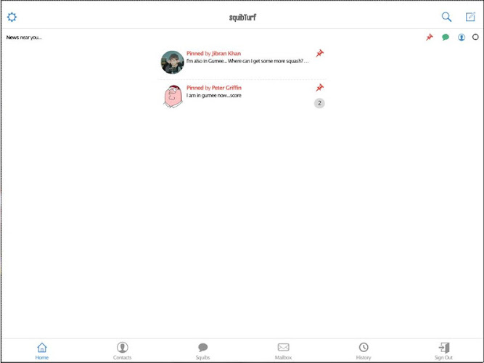Click the pin on Peter Griffin's squib
Screen dimensions: 484x363
[x=319, y=88]
